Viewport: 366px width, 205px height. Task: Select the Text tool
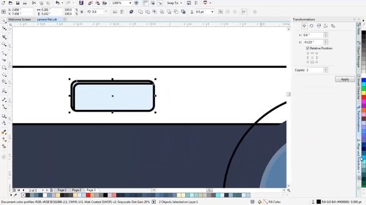pyautogui.click(x=4, y=91)
